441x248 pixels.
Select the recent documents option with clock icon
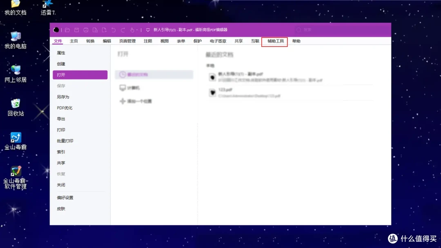point(154,74)
